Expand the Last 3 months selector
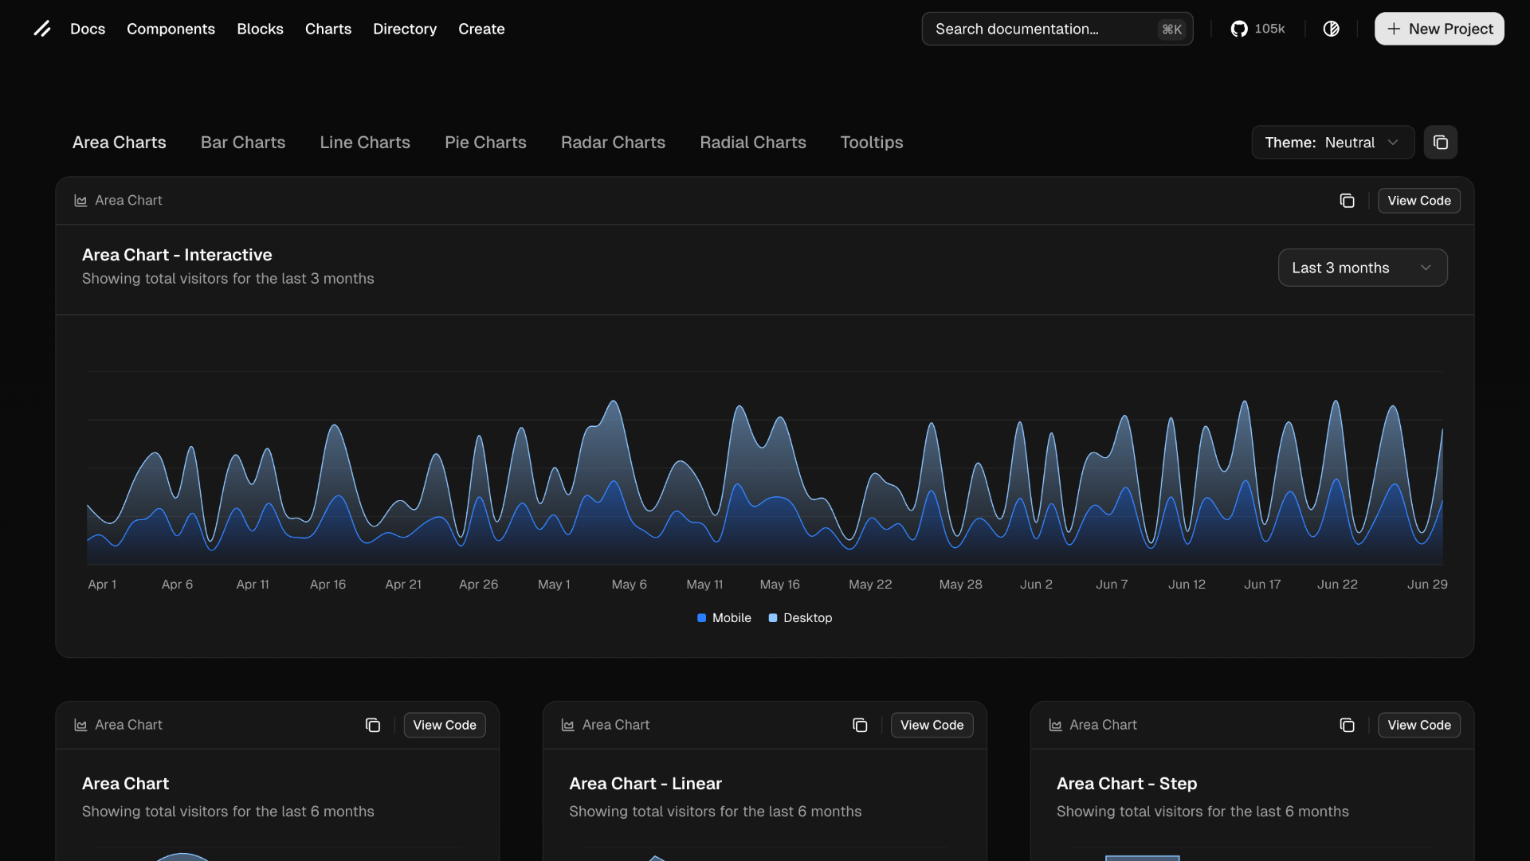This screenshot has height=861, width=1530. pyautogui.click(x=1362, y=268)
